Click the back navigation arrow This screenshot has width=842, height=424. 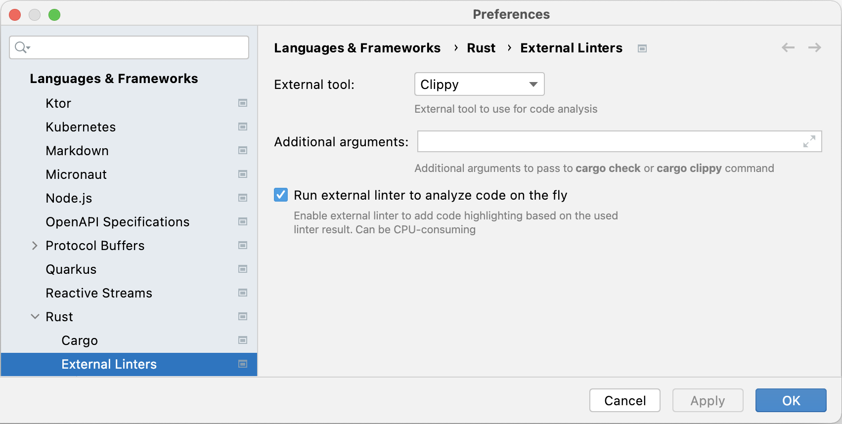(x=788, y=47)
